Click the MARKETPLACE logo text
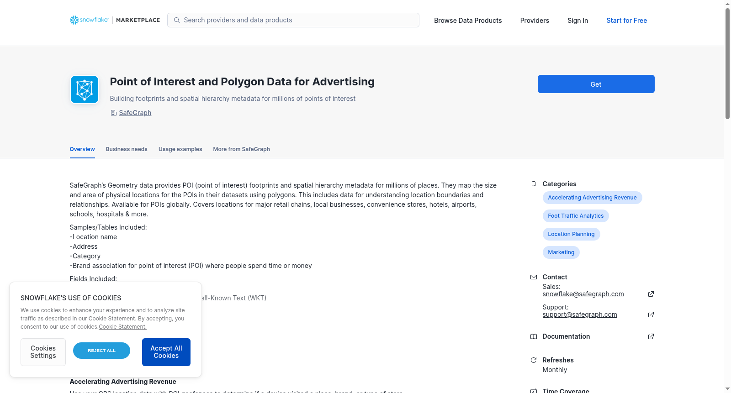This screenshot has height=393, width=731. pyautogui.click(x=138, y=20)
